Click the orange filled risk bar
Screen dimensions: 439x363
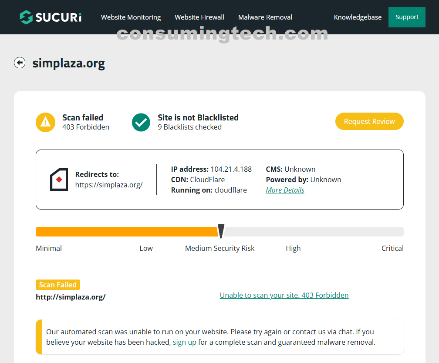pyautogui.click(x=126, y=232)
